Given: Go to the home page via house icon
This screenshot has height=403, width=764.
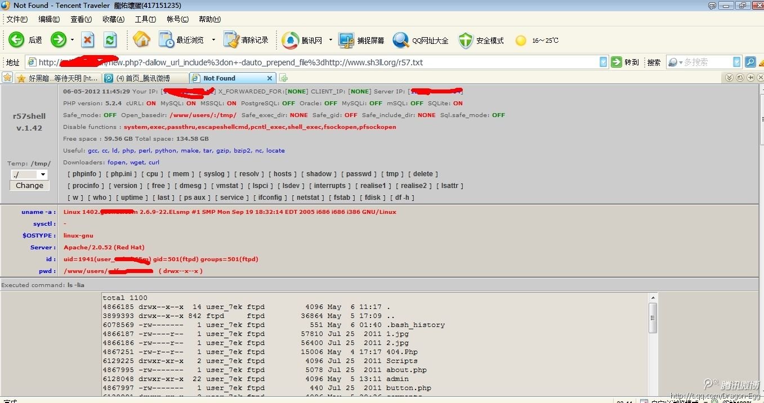Looking at the screenshot, I should (141, 39).
